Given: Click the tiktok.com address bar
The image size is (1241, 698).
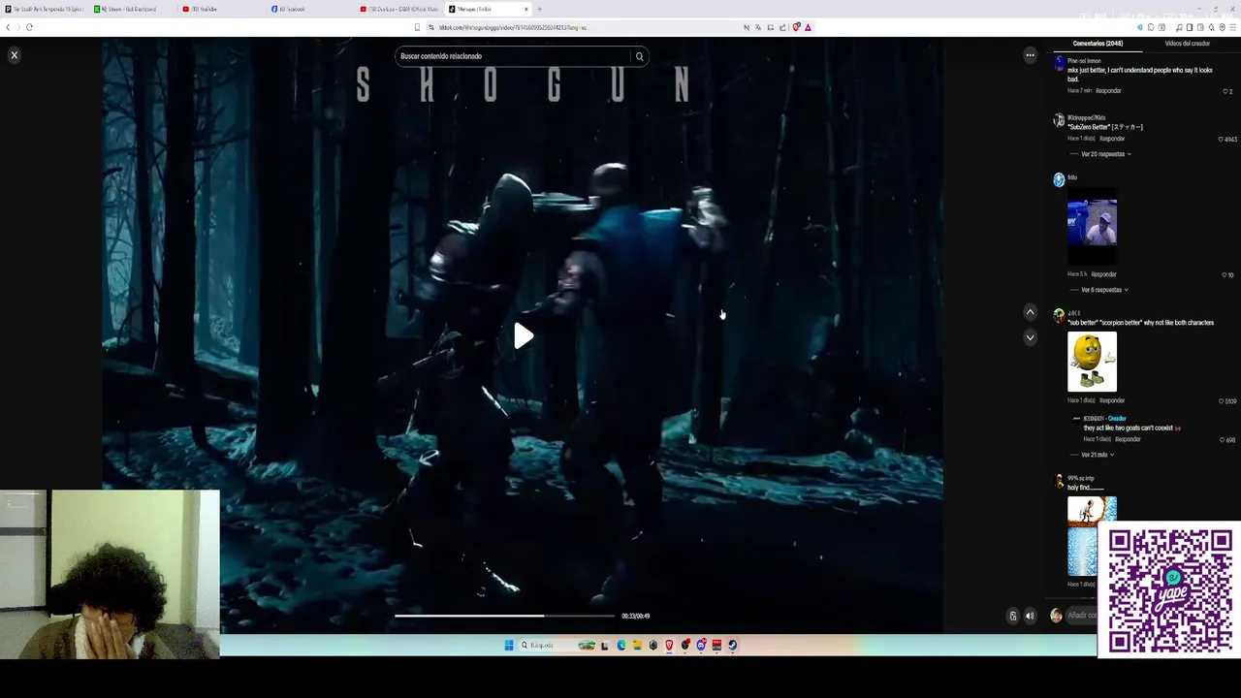Looking at the screenshot, I should 582,27.
